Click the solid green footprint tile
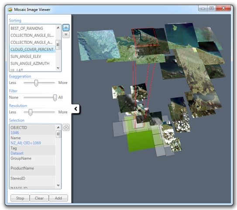 [141, 141]
